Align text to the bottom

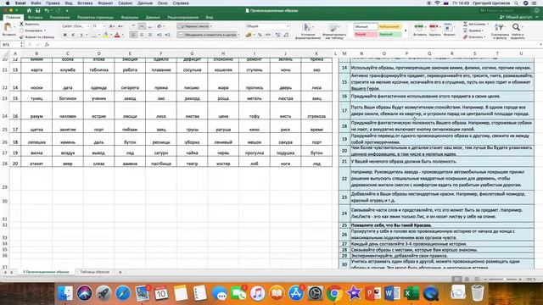tap(150, 26)
